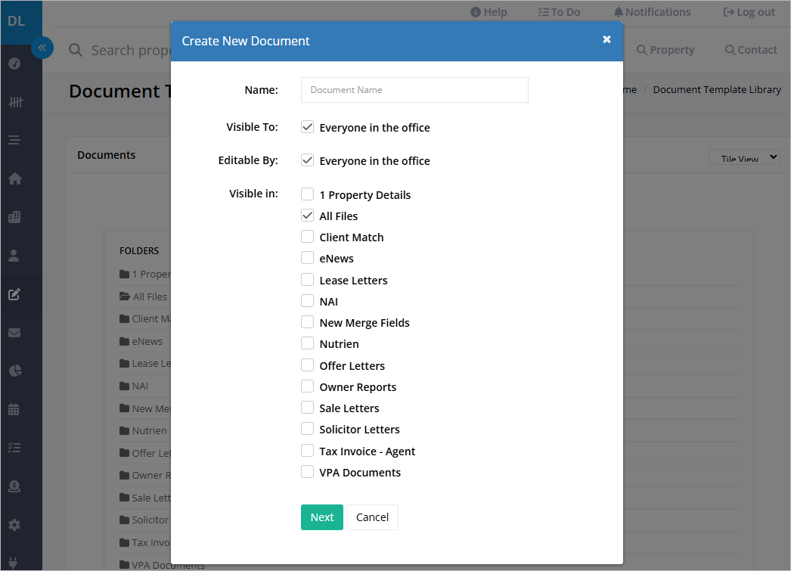
Task: Check the New Merge Fields checkbox
Action: [x=307, y=322]
